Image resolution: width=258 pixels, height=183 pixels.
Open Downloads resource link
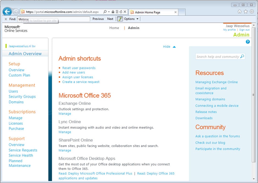[x=204, y=118]
